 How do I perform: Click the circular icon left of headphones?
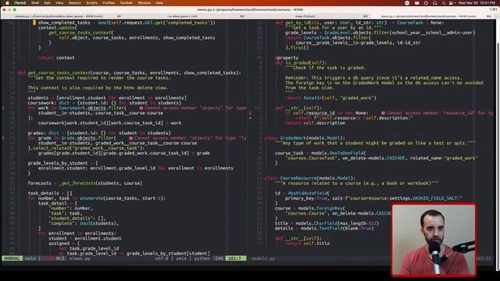tap(426, 3)
